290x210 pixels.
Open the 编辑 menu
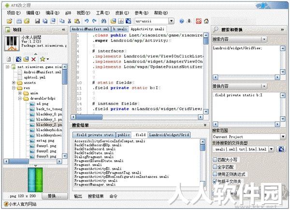[33, 13]
